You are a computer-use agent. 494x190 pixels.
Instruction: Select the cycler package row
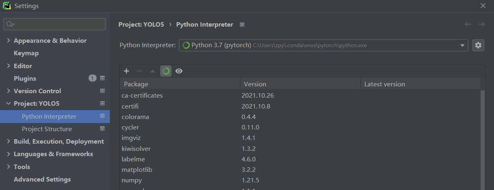[x=300, y=127]
